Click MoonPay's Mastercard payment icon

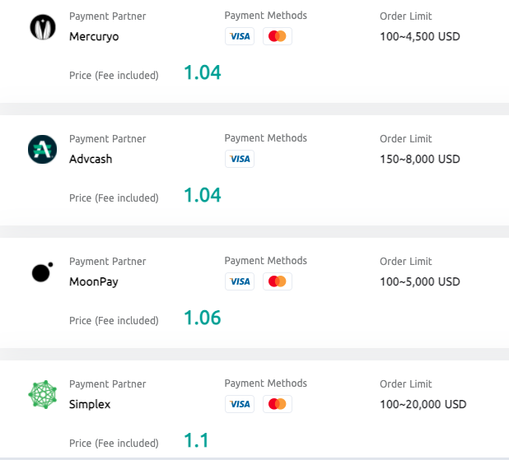tap(278, 281)
